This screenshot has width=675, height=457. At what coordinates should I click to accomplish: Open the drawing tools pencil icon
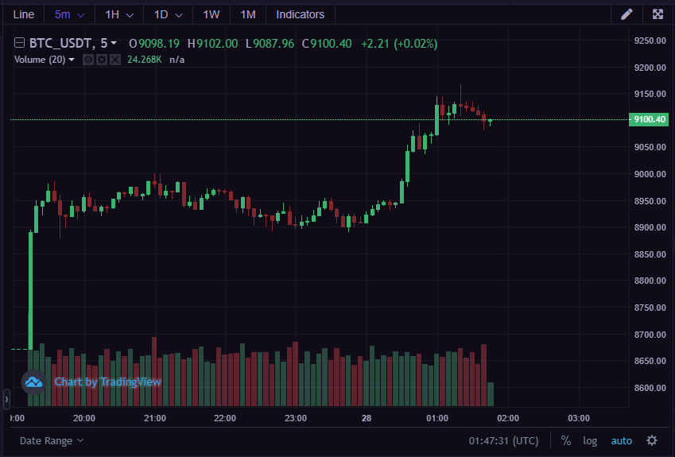click(x=627, y=14)
